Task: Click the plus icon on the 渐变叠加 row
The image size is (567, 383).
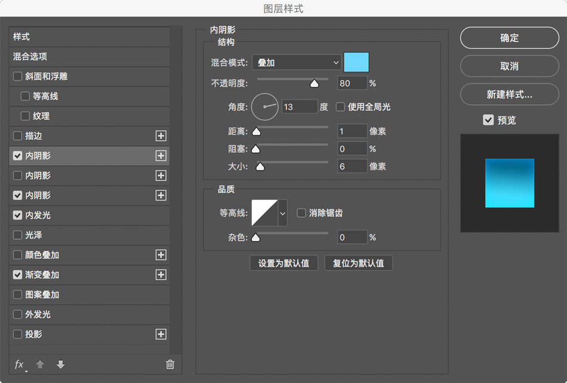Action: coord(161,275)
